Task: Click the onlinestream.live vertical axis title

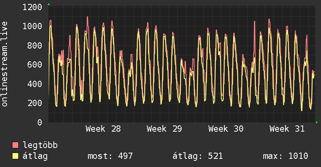Action: [x=5, y=64]
